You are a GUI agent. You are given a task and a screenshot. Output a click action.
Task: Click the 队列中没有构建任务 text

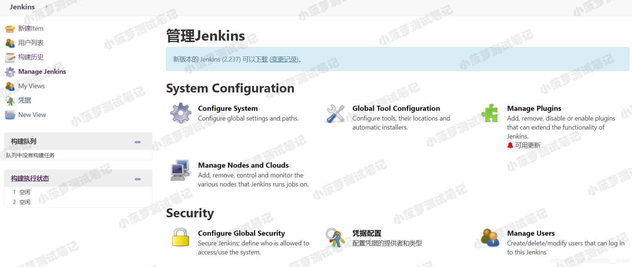(30, 155)
